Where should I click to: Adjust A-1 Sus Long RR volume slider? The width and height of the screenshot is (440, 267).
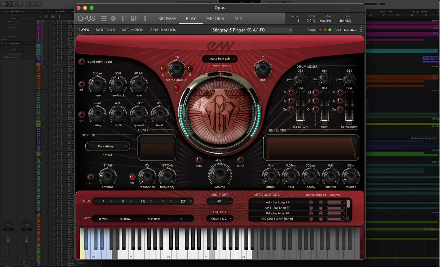click(335, 202)
